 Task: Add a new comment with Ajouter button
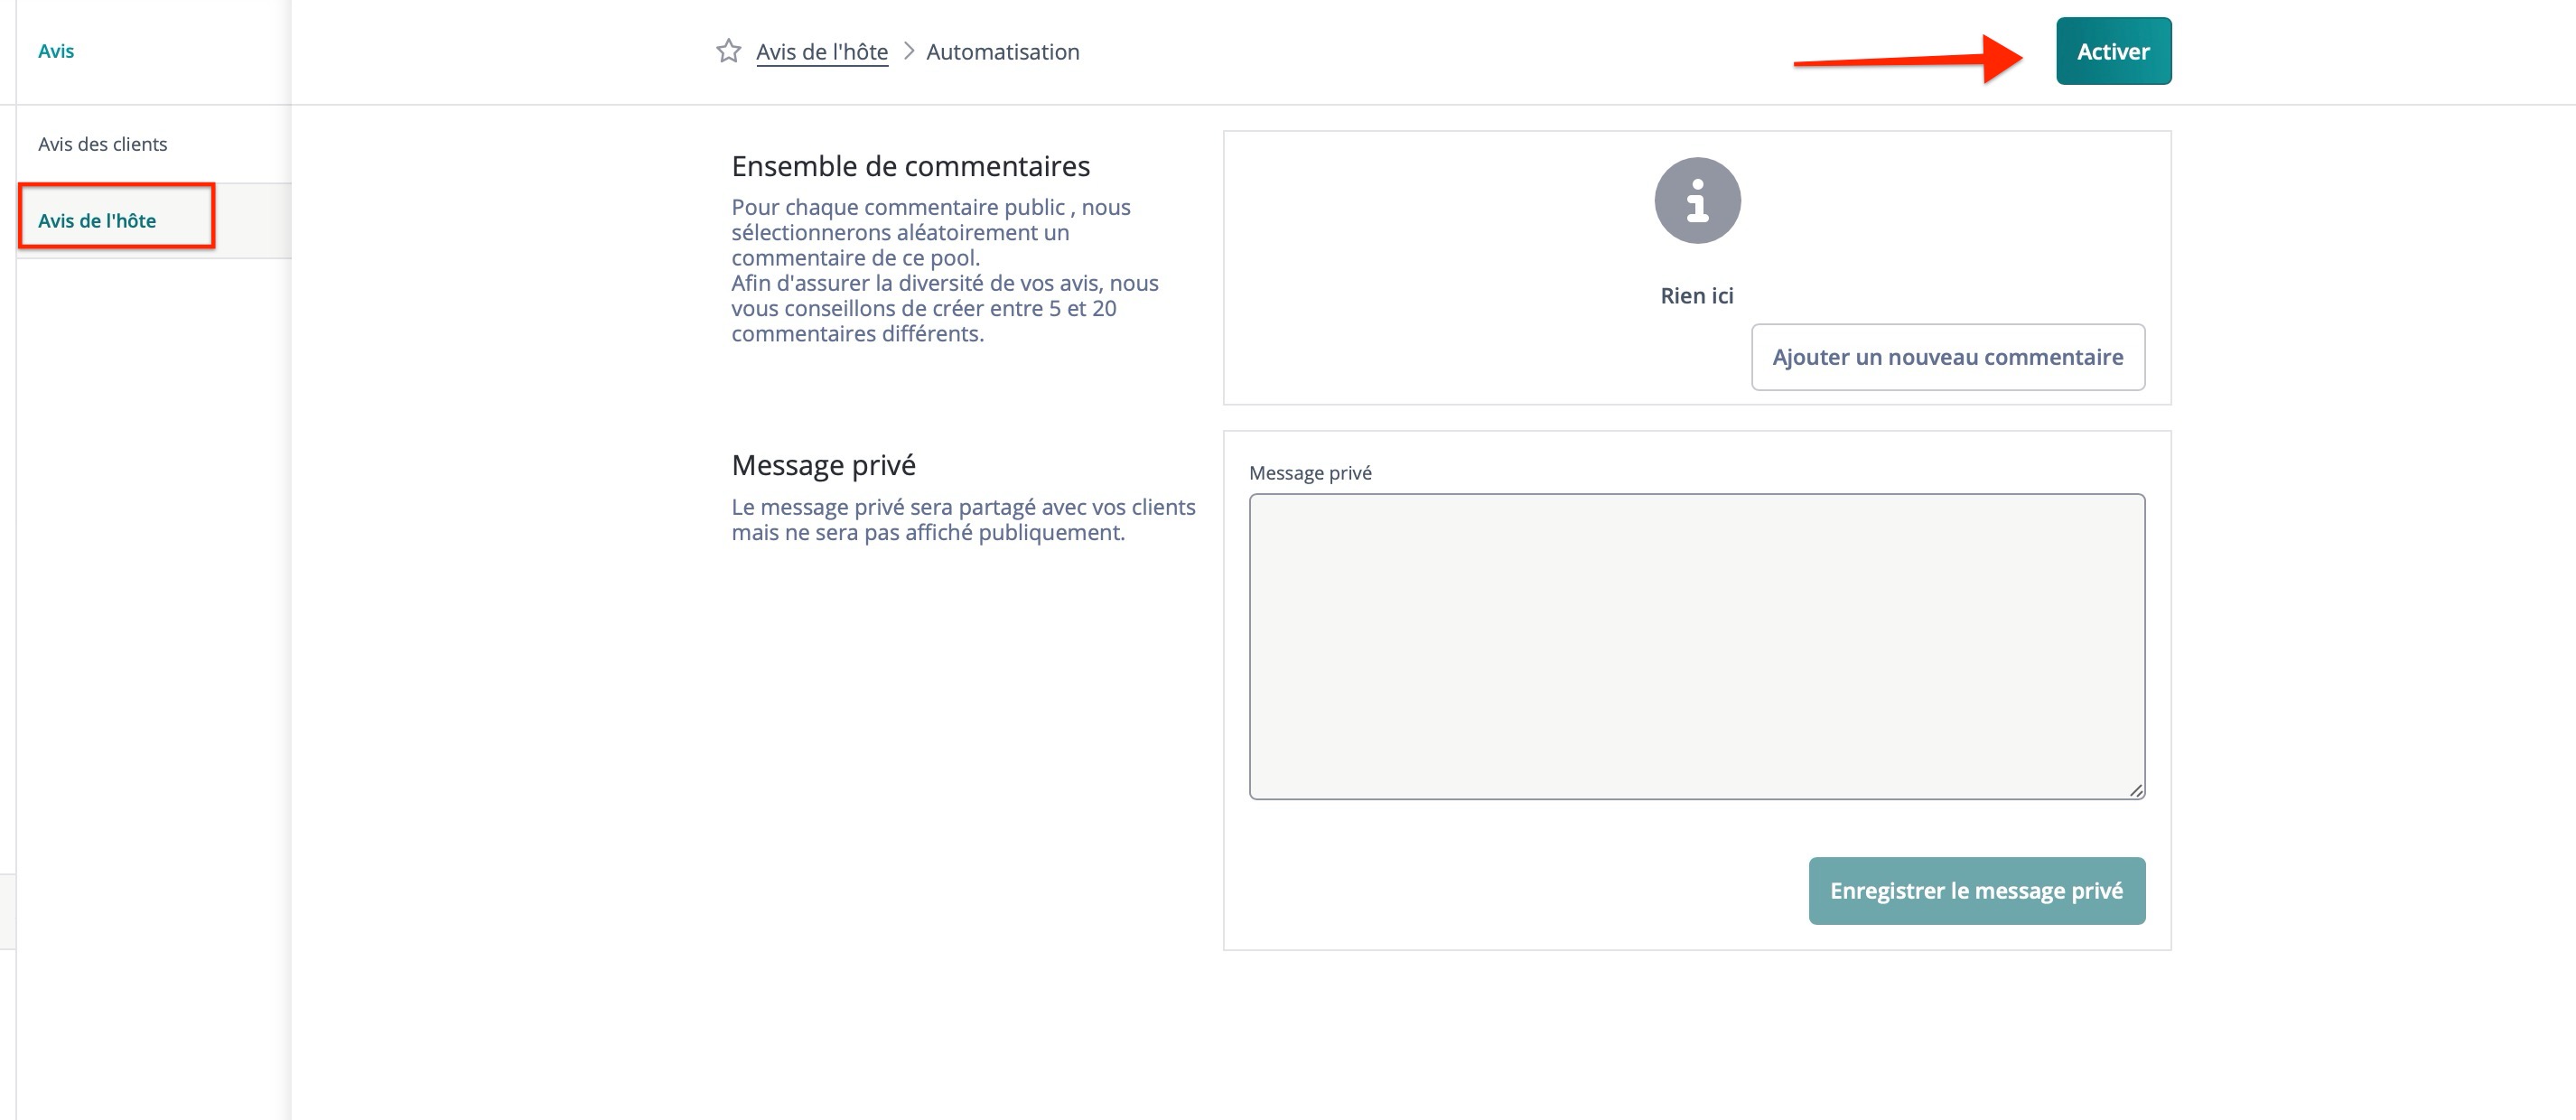click(x=1947, y=357)
